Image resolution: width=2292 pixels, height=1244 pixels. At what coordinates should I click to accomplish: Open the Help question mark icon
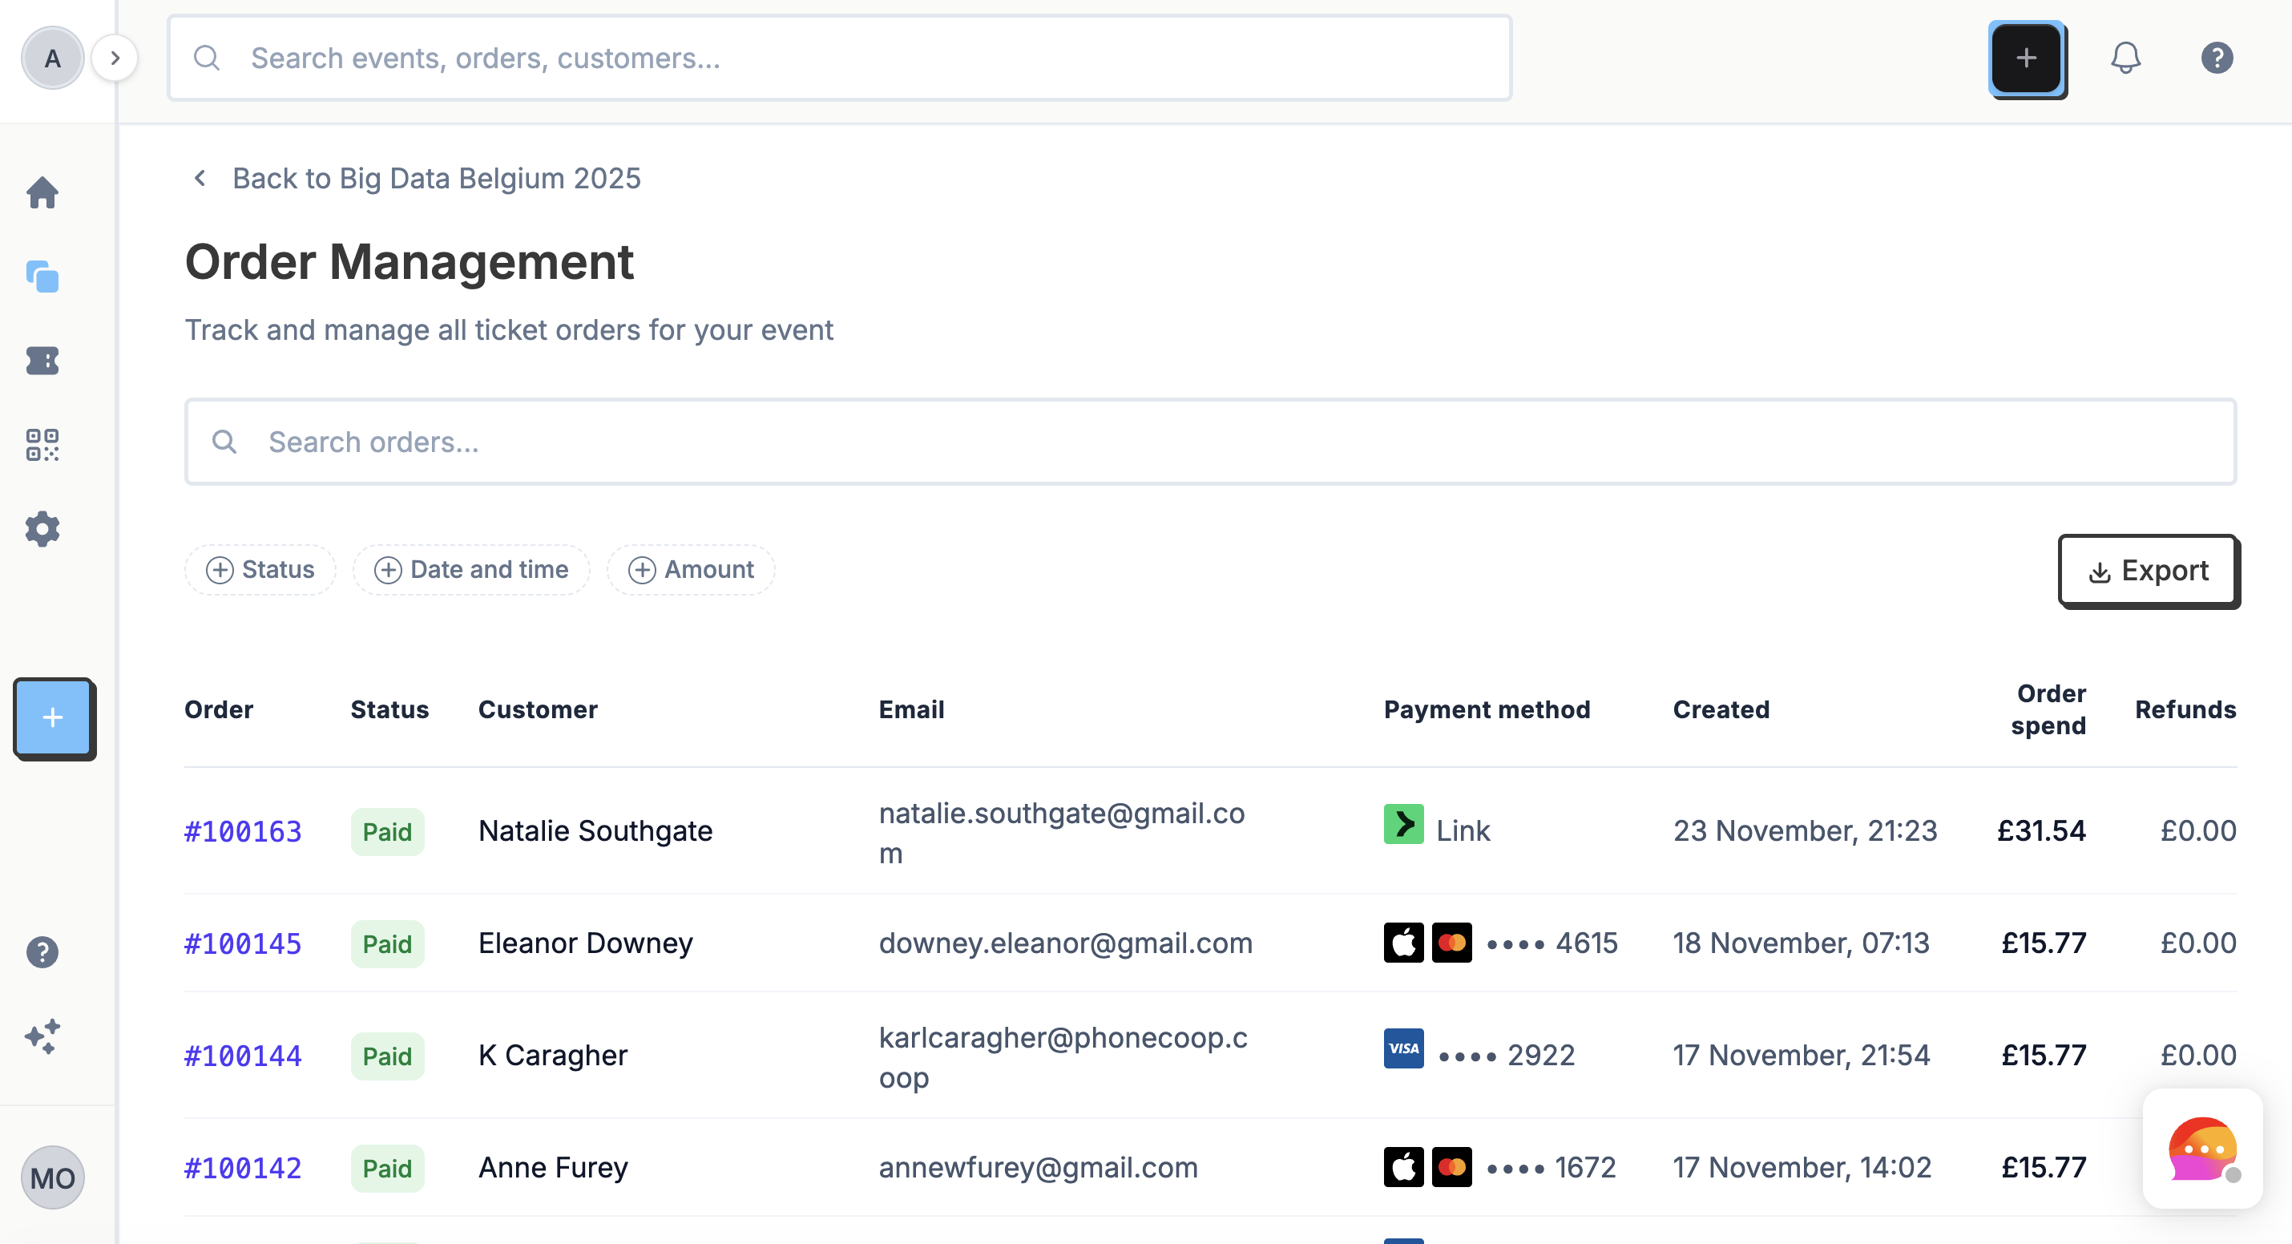[2217, 58]
